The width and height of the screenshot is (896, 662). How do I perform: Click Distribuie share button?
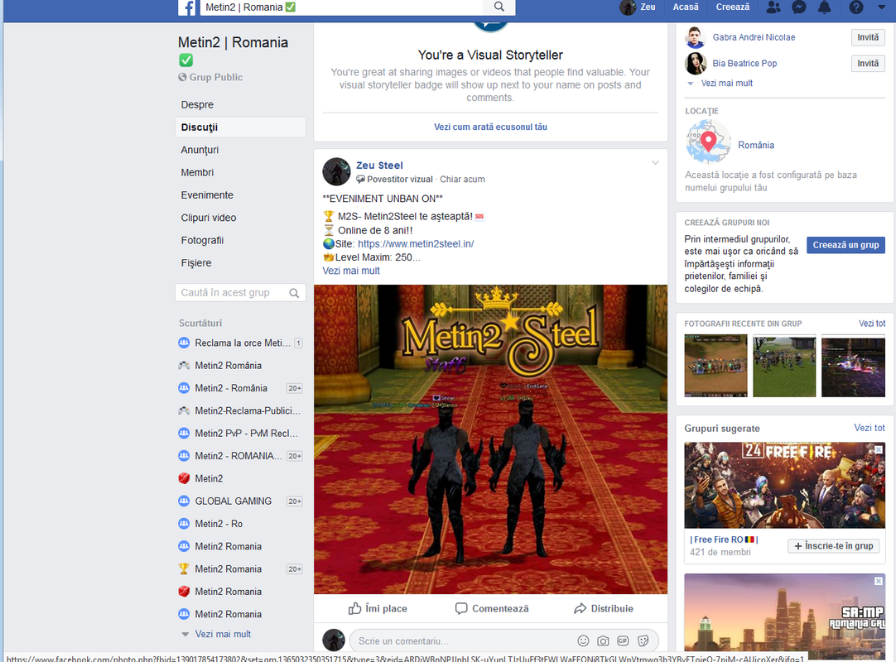(604, 608)
